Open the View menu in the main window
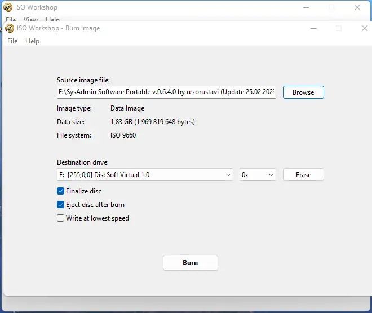Screen dimensions: 372x313 tap(31, 20)
